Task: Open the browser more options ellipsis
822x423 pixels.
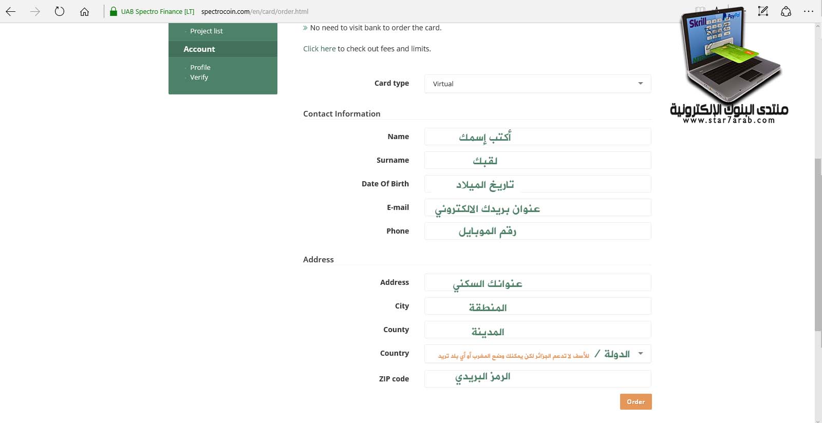Action: [809, 11]
